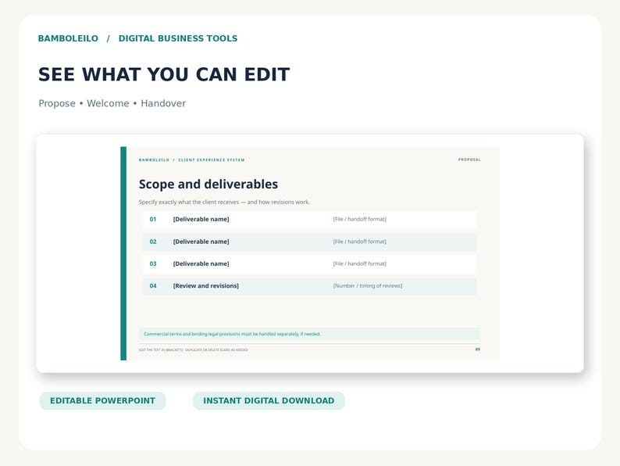Click the row number 04
This screenshot has height=466, width=620.
pyautogui.click(x=153, y=286)
